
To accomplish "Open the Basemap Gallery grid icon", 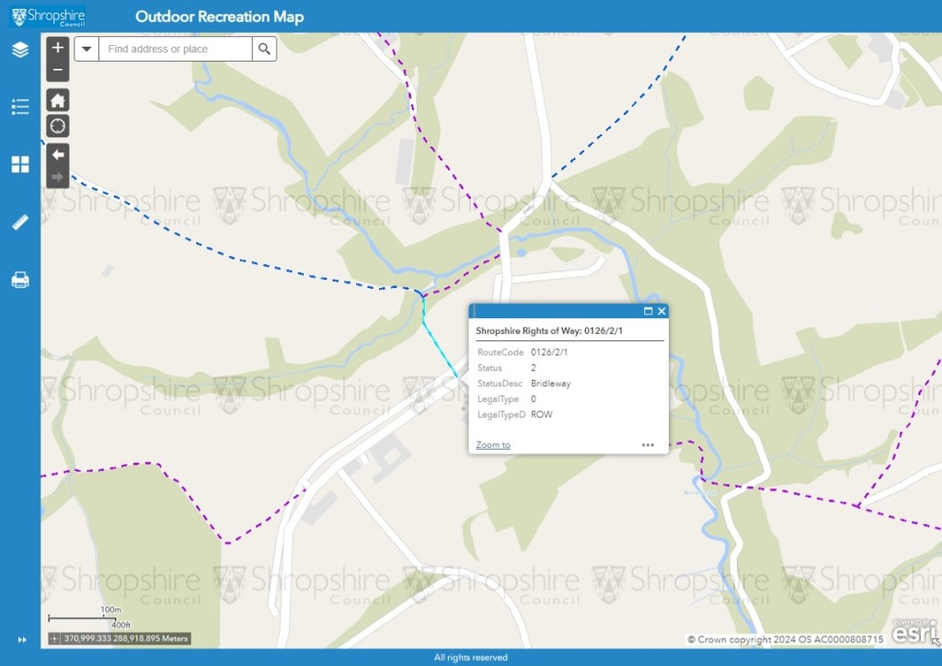I will (x=20, y=164).
